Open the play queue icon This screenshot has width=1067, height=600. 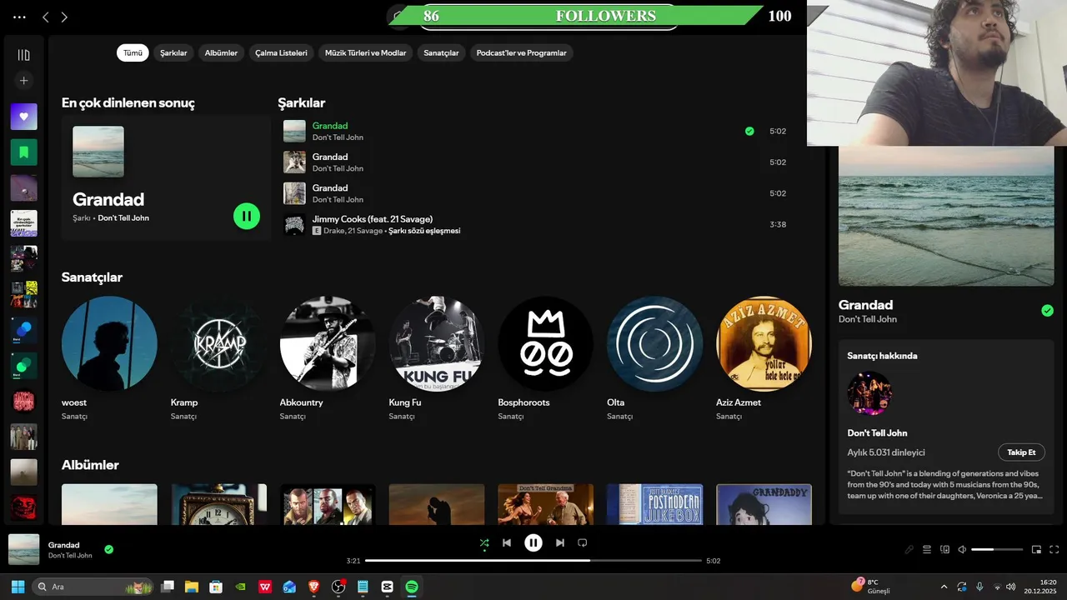pyautogui.click(x=927, y=549)
